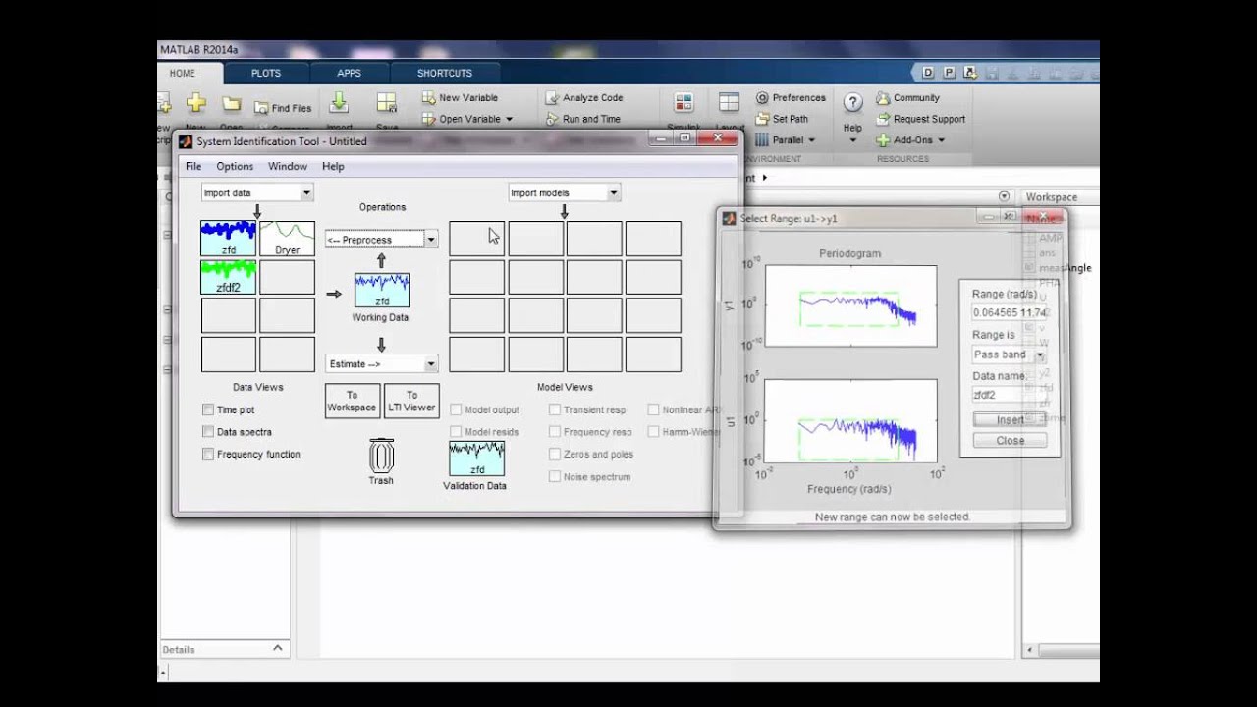The height and width of the screenshot is (707, 1257).
Task: Click the Community icon
Action: tap(883, 97)
